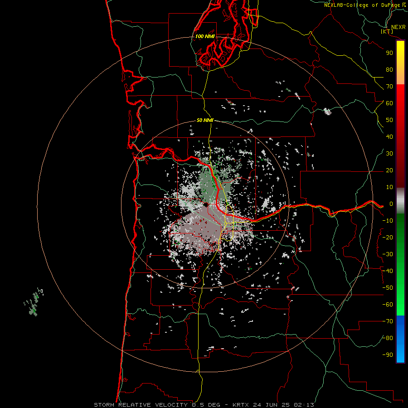
Task: Select the 20 value on the velocity scale
Action: [x=389, y=170]
